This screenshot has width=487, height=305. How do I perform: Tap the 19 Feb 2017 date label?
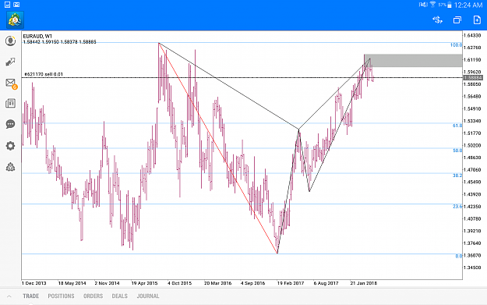coord(291,283)
